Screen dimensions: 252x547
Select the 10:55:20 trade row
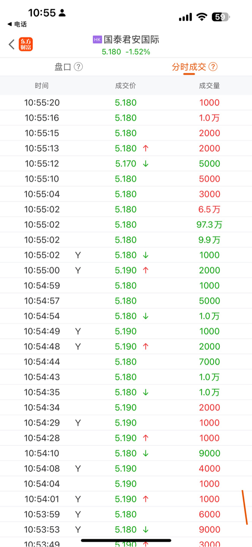pyautogui.click(x=126, y=103)
